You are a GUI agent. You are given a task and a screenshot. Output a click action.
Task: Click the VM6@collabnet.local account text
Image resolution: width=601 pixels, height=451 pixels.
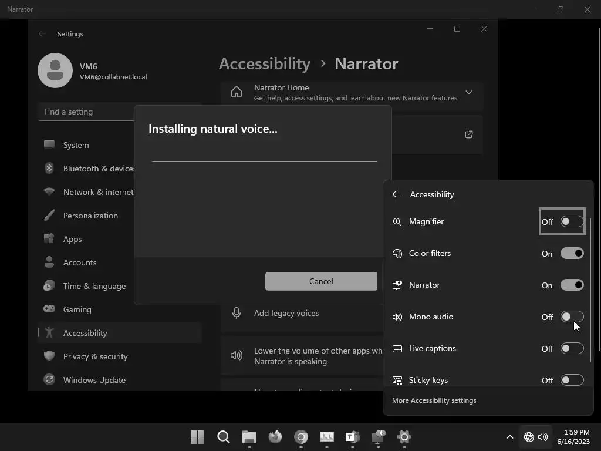click(x=113, y=77)
